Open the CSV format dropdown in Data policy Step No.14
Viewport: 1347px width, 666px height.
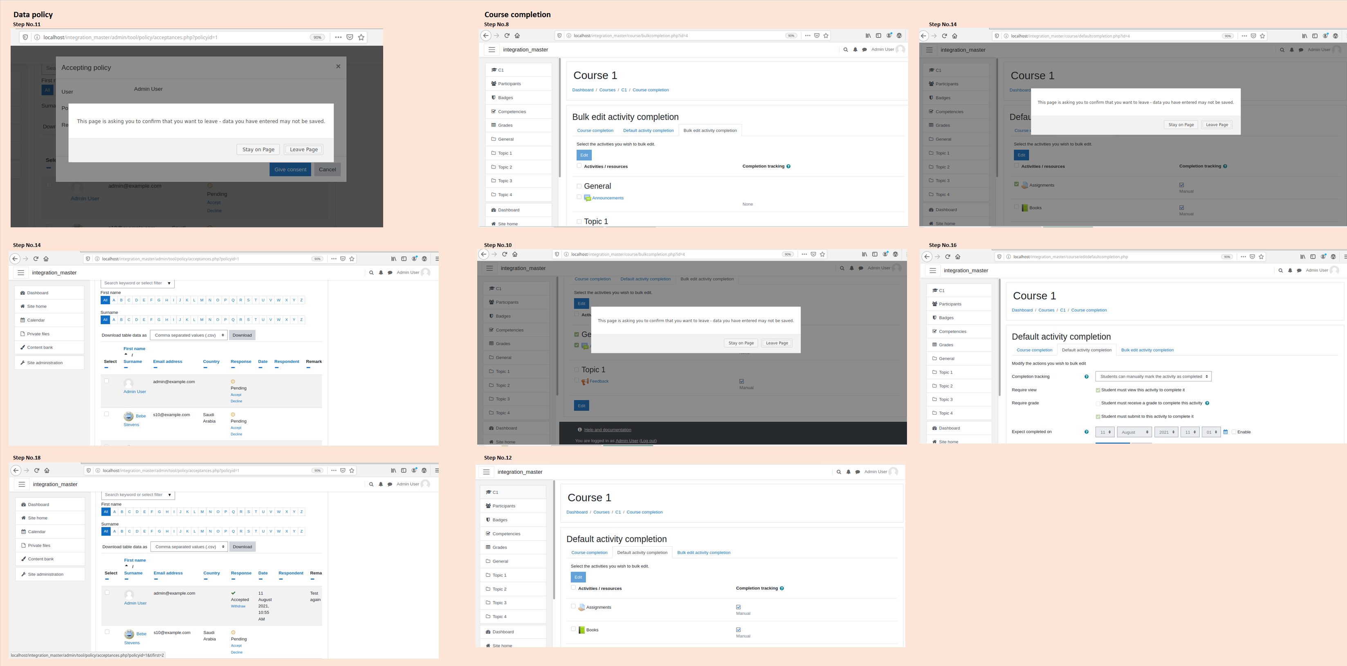pos(189,335)
